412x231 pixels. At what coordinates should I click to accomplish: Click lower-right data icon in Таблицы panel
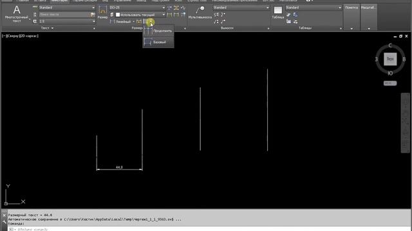point(295,21)
